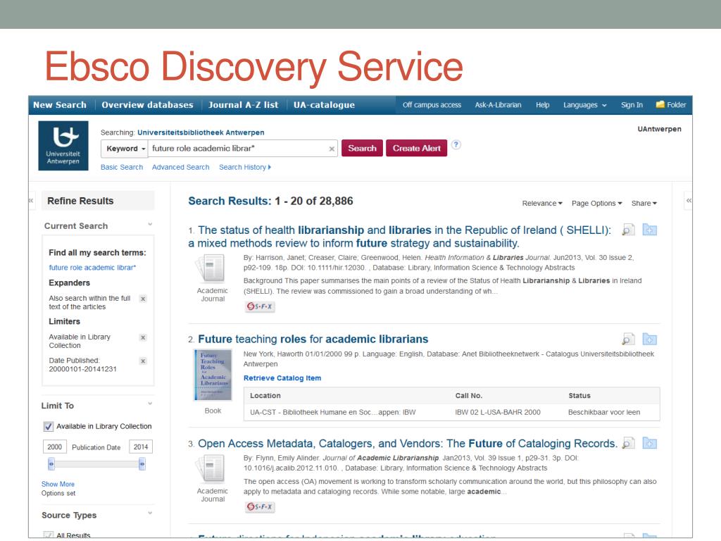Screen dimensions: 721x541
Task: Open the Languages dropdown
Action: [585, 105]
